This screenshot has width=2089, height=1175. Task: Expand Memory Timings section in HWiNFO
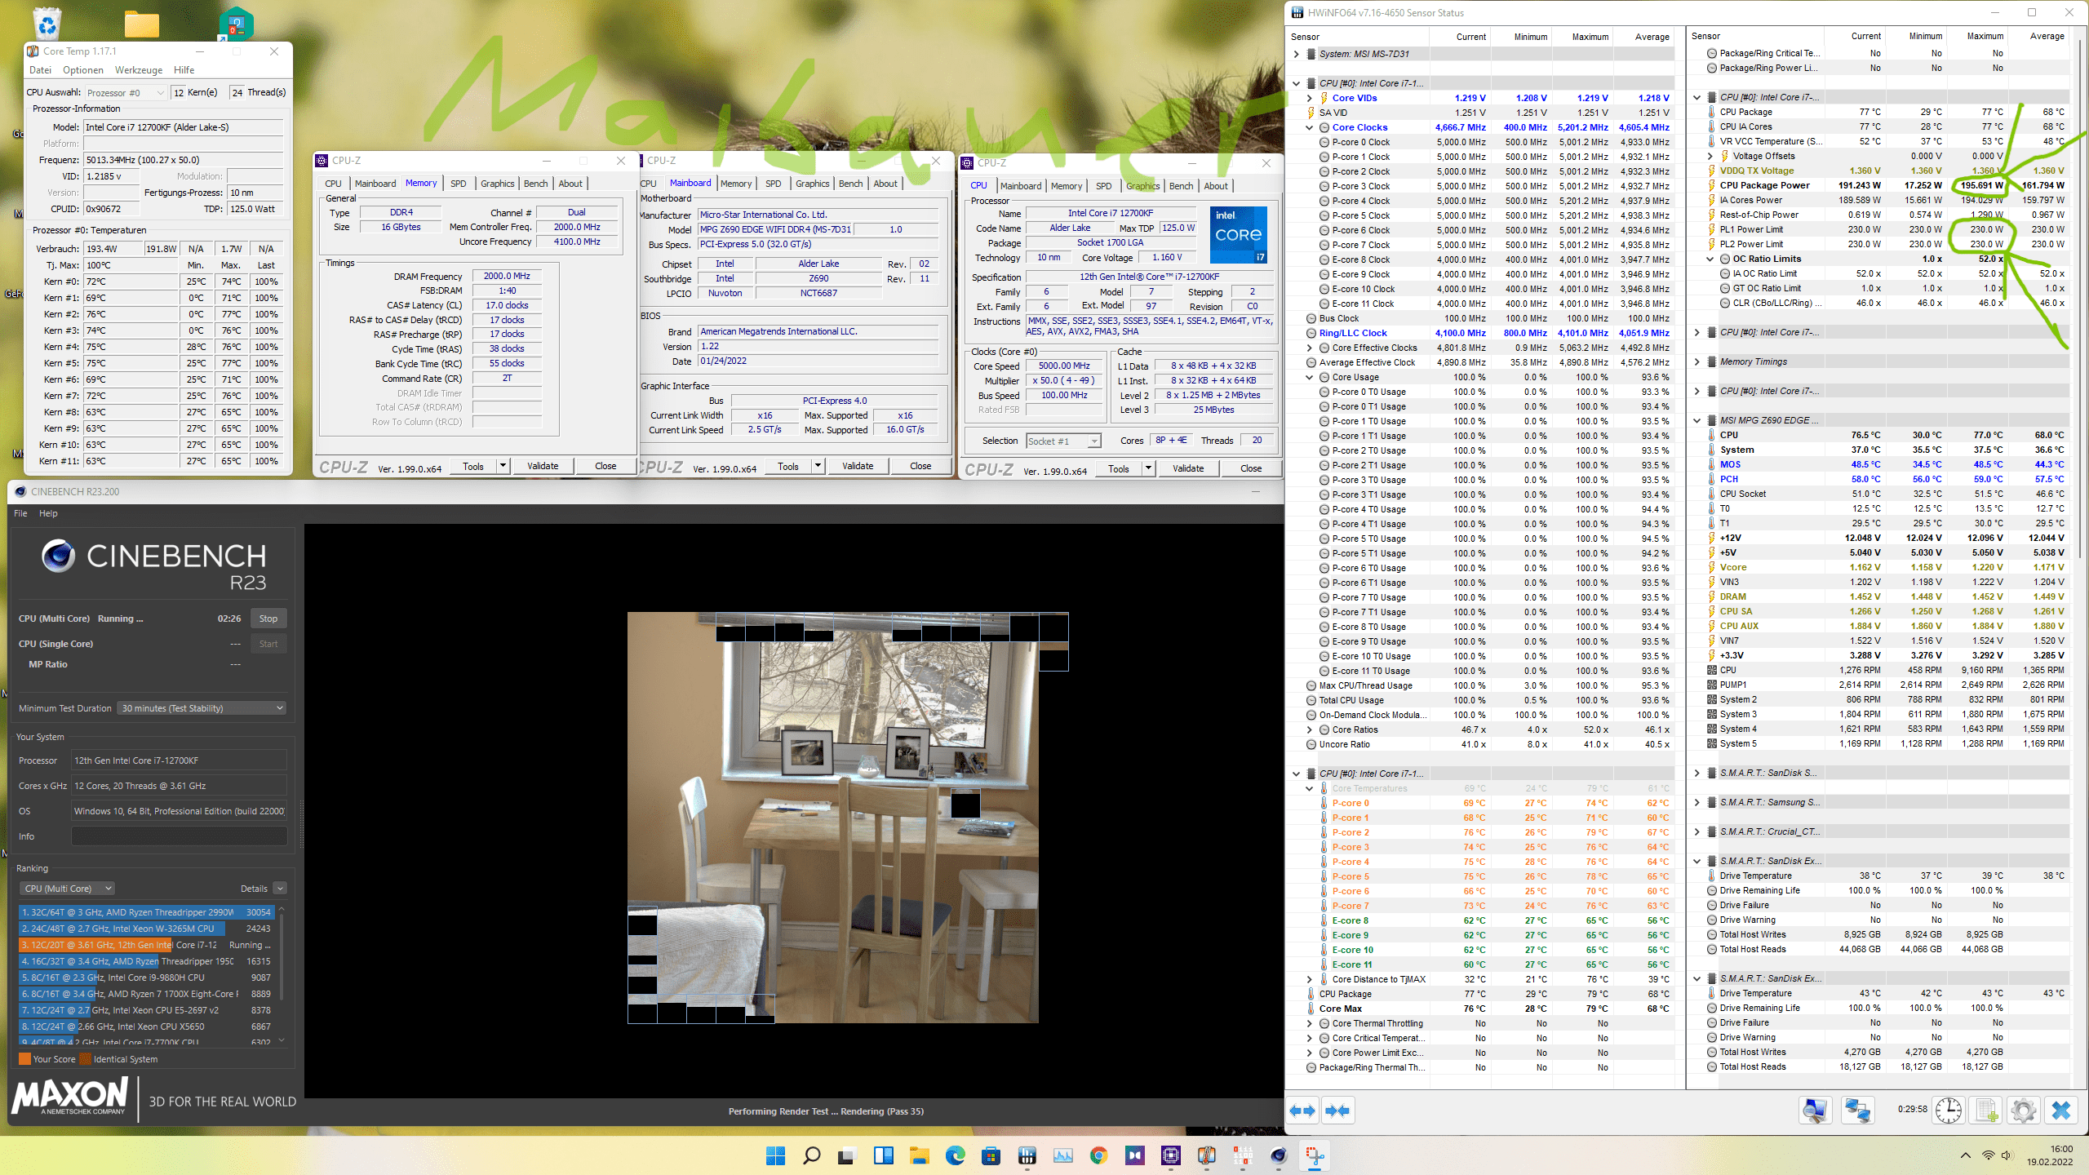tap(1697, 361)
